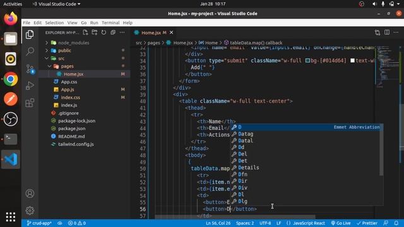Open the Search view in activity bar

coord(30,51)
